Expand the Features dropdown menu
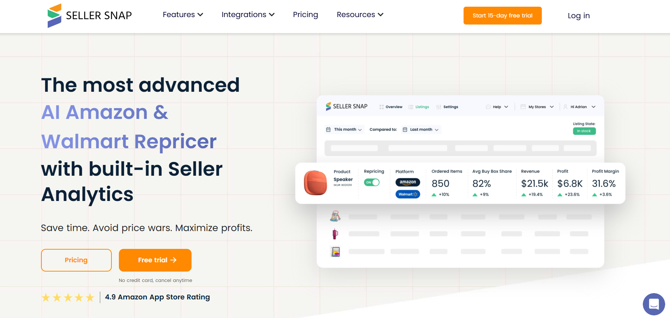This screenshot has height=318, width=670. coord(183,15)
